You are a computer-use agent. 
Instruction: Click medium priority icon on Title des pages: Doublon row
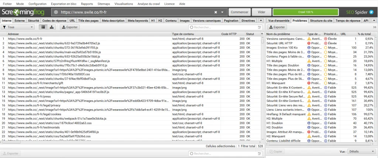click(x=326, y=65)
